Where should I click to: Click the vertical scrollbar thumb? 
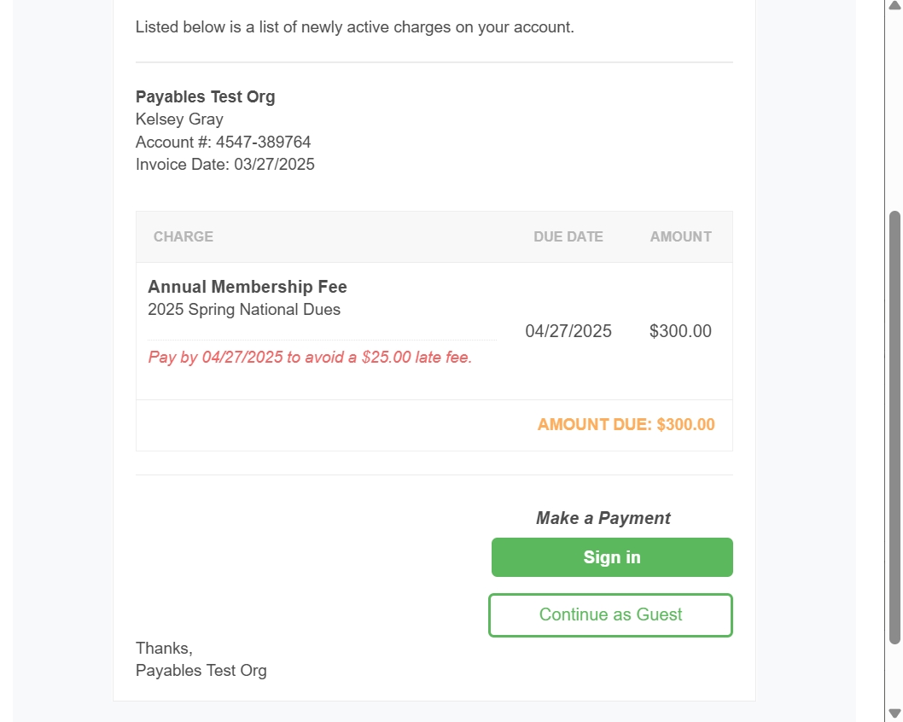[x=894, y=428]
